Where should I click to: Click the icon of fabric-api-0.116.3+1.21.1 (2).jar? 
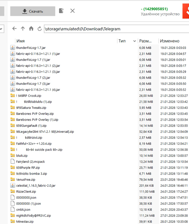tap(13, 65)
